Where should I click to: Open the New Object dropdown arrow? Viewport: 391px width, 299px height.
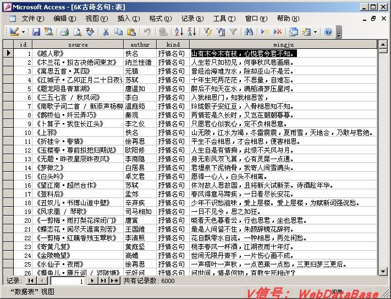[x=316, y=32]
